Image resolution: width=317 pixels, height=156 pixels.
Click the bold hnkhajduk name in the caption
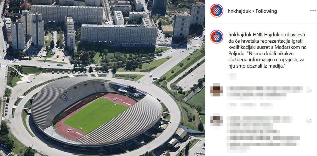240,35
